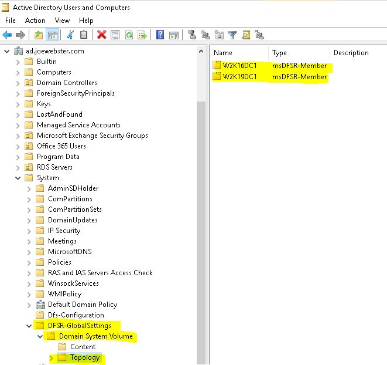This screenshot has width=387, height=365.
Task: Click the Find objects icon
Action: 245,35
